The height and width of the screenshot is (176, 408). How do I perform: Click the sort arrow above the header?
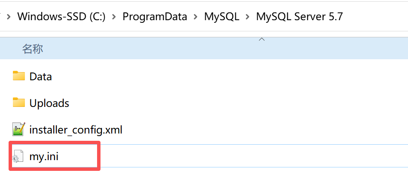click(262, 39)
